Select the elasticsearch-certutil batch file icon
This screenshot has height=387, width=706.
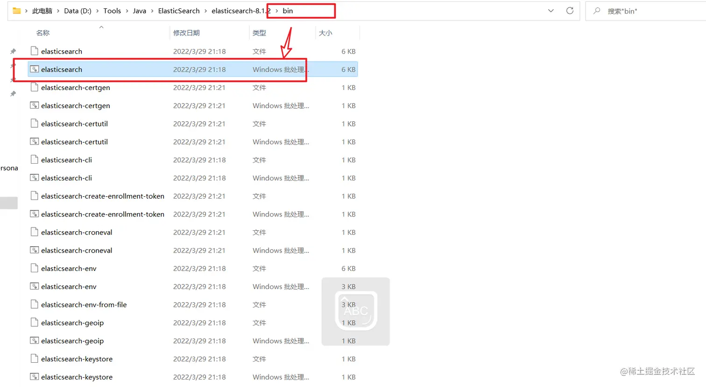pyautogui.click(x=34, y=142)
